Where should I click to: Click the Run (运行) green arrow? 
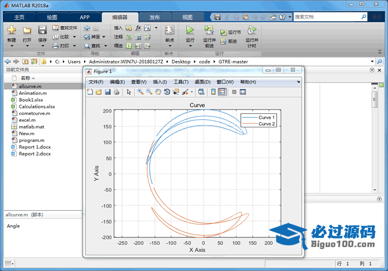(190, 30)
